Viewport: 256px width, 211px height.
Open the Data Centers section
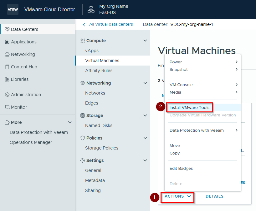(x=37, y=29)
